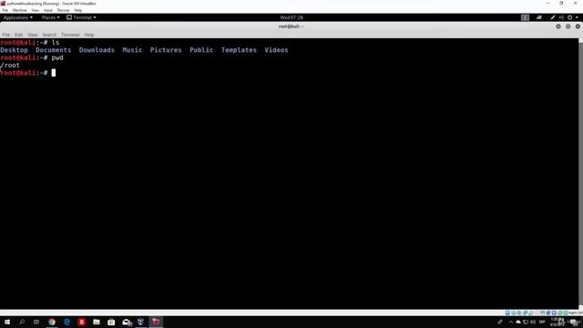
Task: Click the Windows taskbar clock
Action: tap(557, 322)
